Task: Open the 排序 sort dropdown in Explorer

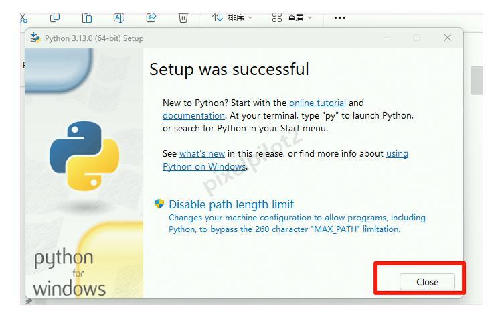Action: 232,18
